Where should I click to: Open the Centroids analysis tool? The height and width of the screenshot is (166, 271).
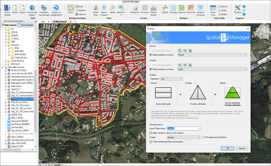coord(191,9)
